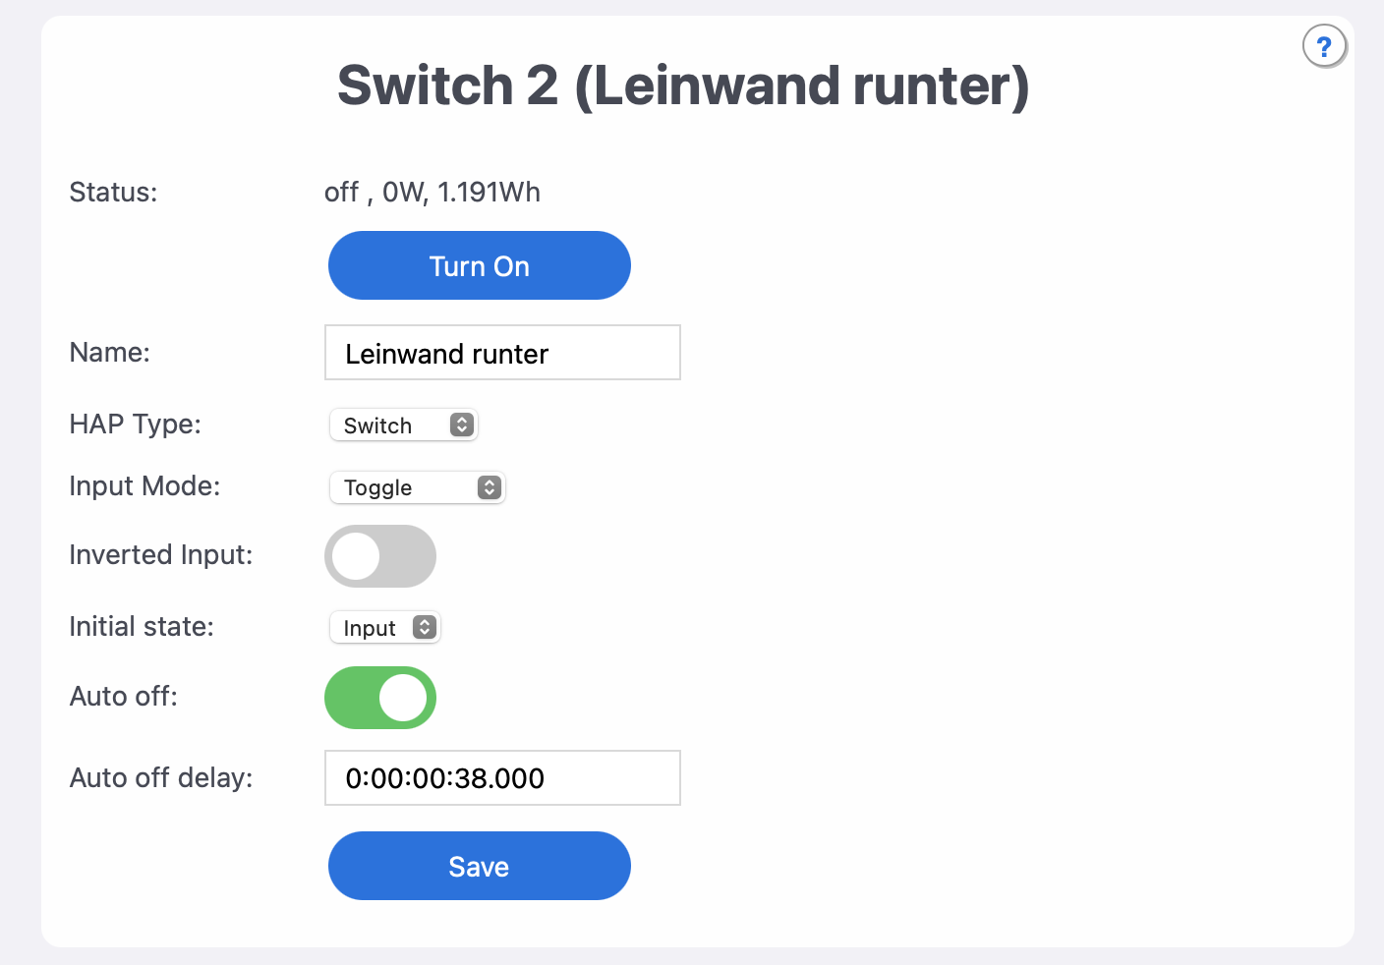Open the help question mark icon
The height and width of the screenshot is (965, 1384).
point(1323,46)
